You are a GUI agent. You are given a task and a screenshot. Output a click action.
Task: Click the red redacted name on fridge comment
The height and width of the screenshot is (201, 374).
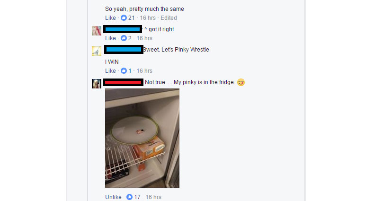(123, 82)
